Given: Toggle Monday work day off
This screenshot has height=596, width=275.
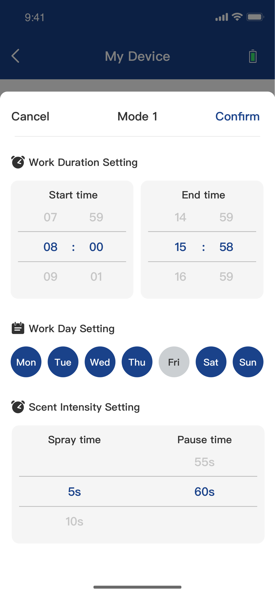Looking at the screenshot, I should tap(26, 362).
